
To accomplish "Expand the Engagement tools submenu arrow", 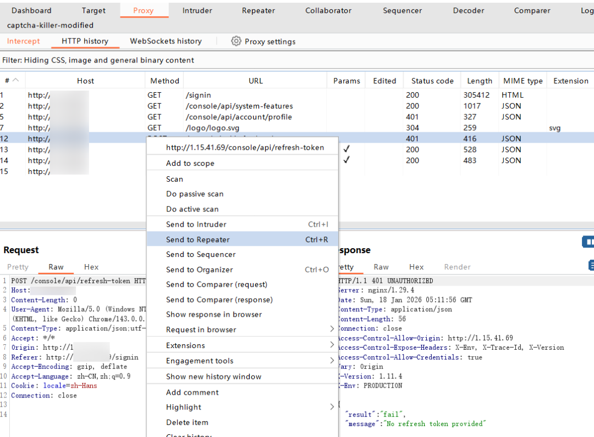I will pyautogui.click(x=332, y=361).
